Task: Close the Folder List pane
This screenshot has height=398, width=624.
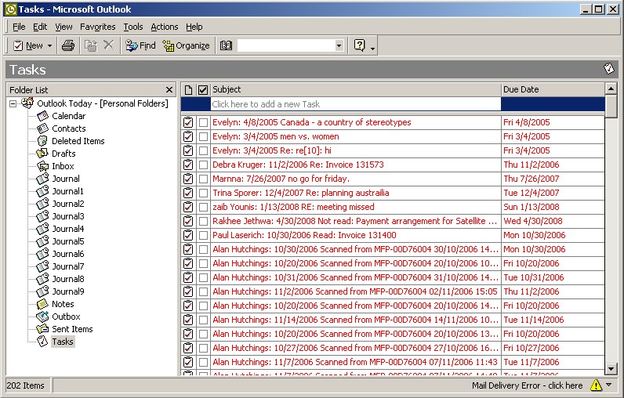Action: 169,90
